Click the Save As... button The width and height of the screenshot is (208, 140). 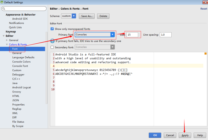87,16
